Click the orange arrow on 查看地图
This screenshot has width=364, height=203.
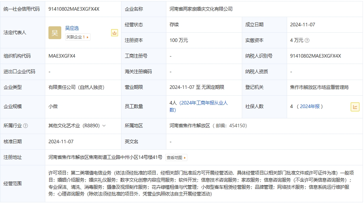point(185,157)
